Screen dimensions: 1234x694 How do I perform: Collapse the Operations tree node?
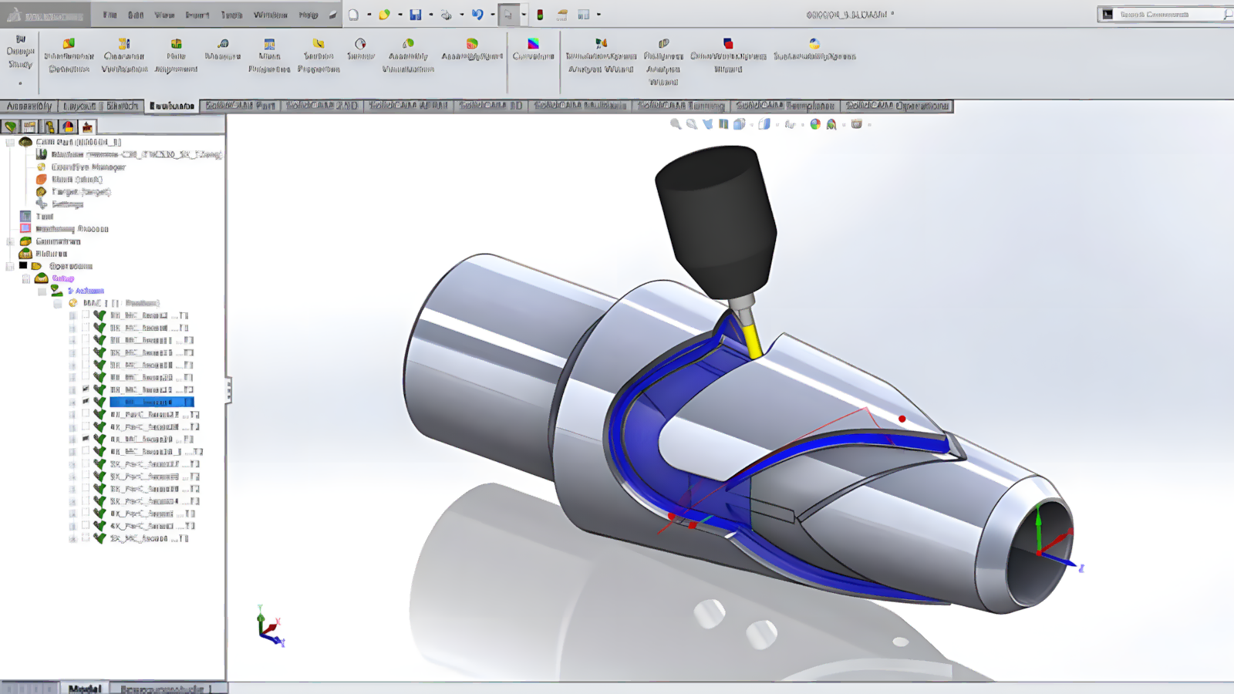pyautogui.click(x=10, y=266)
